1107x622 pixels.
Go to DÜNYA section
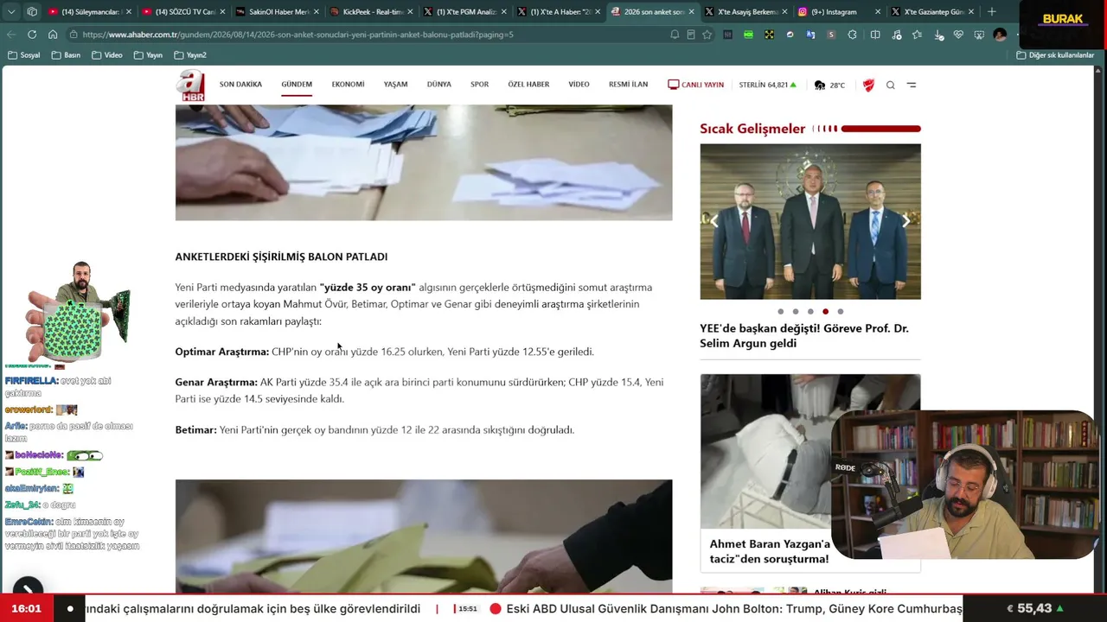click(x=439, y=85)
